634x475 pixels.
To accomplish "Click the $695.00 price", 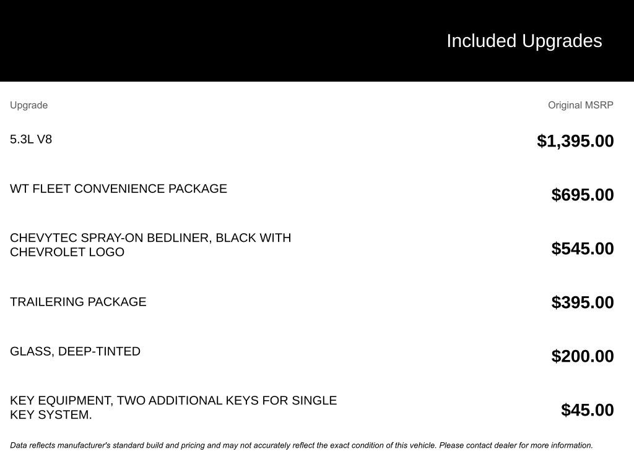I will pyautogui.click(x=583, y=195).
